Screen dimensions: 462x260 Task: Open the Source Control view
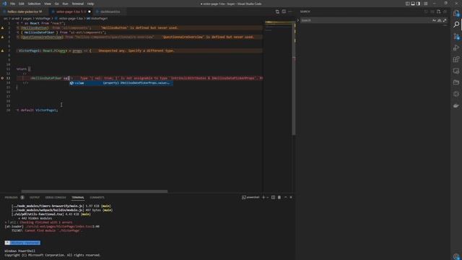(x=456, y=36)
